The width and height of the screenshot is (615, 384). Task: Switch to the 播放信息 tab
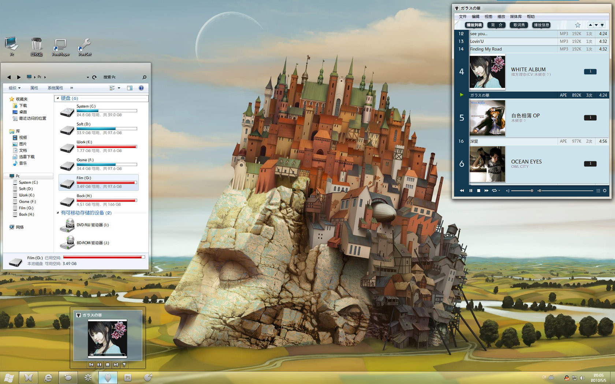click(541, 25)
